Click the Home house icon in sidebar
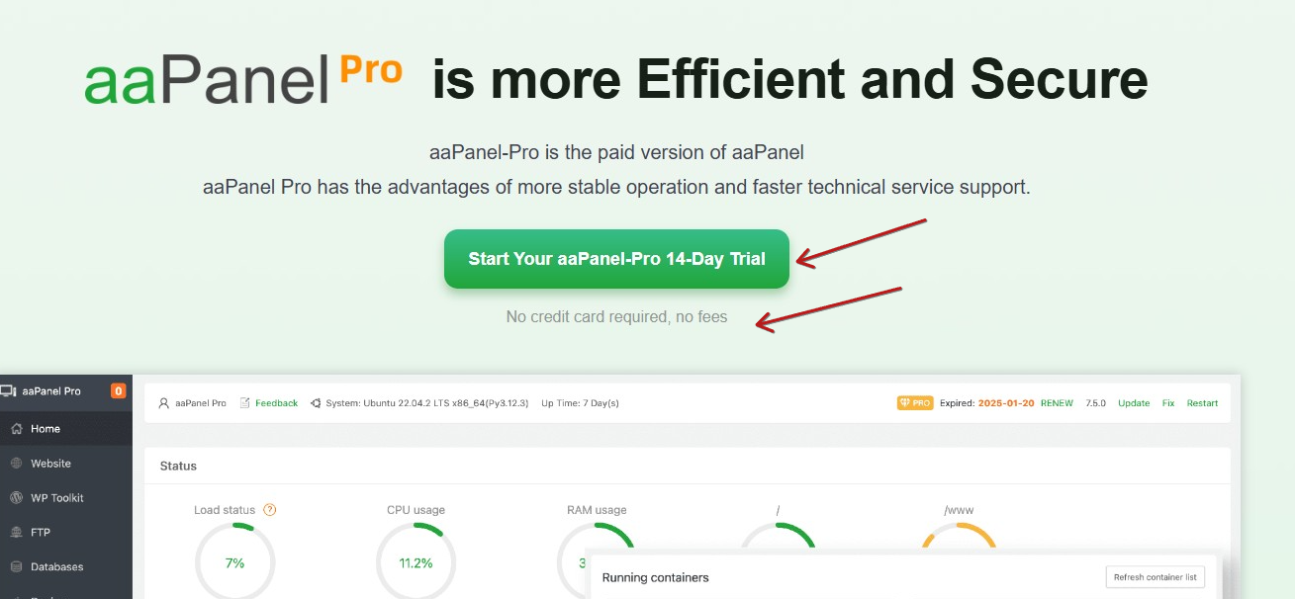 (16, 429)
